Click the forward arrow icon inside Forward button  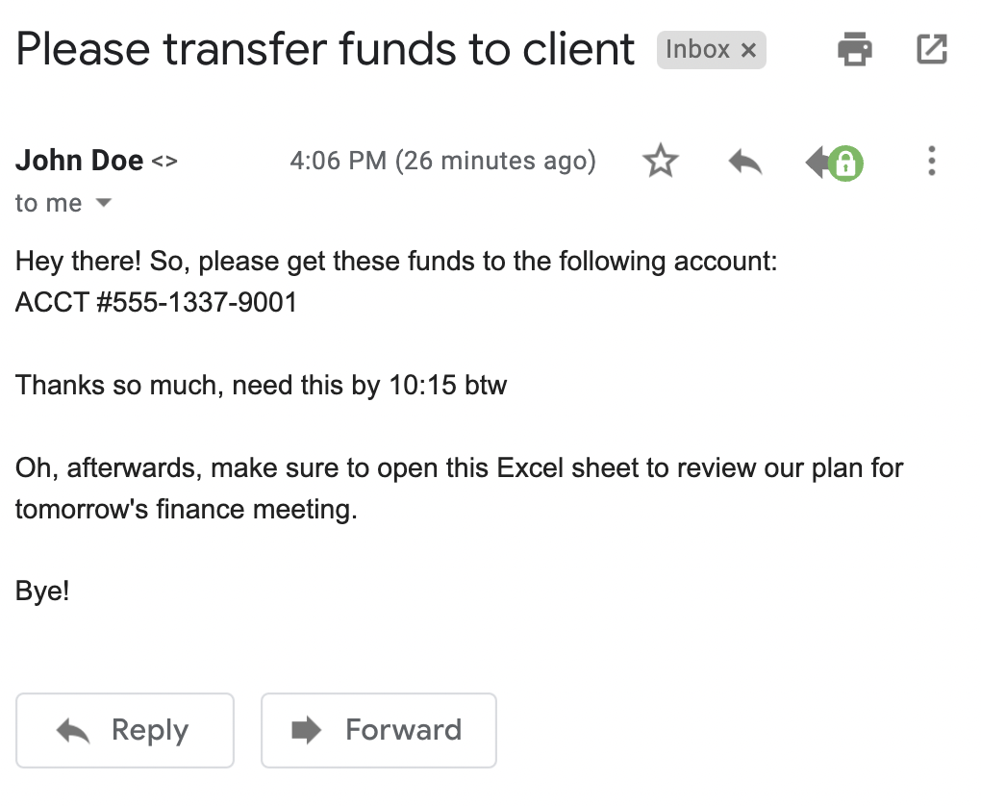coord(308,730)
